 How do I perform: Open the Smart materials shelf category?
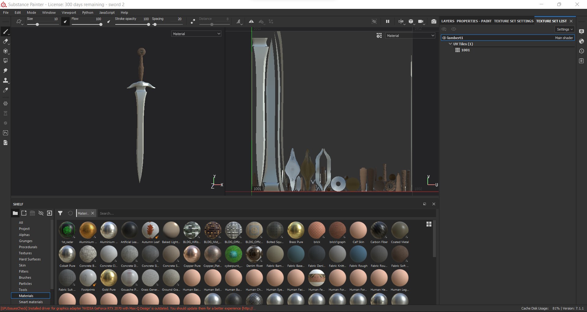[31, 302]
